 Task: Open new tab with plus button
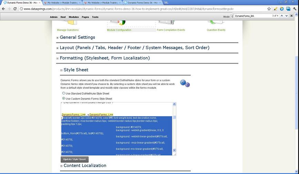point(166,3)
